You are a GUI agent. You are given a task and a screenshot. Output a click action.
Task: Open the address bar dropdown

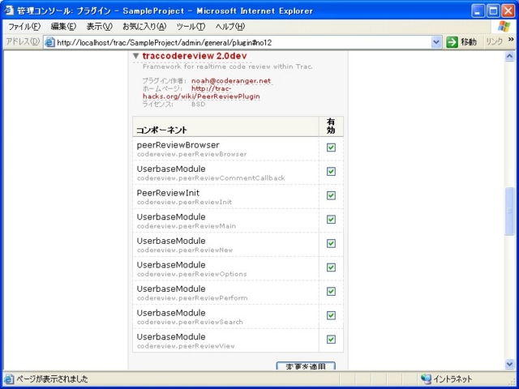coord(436,42)
